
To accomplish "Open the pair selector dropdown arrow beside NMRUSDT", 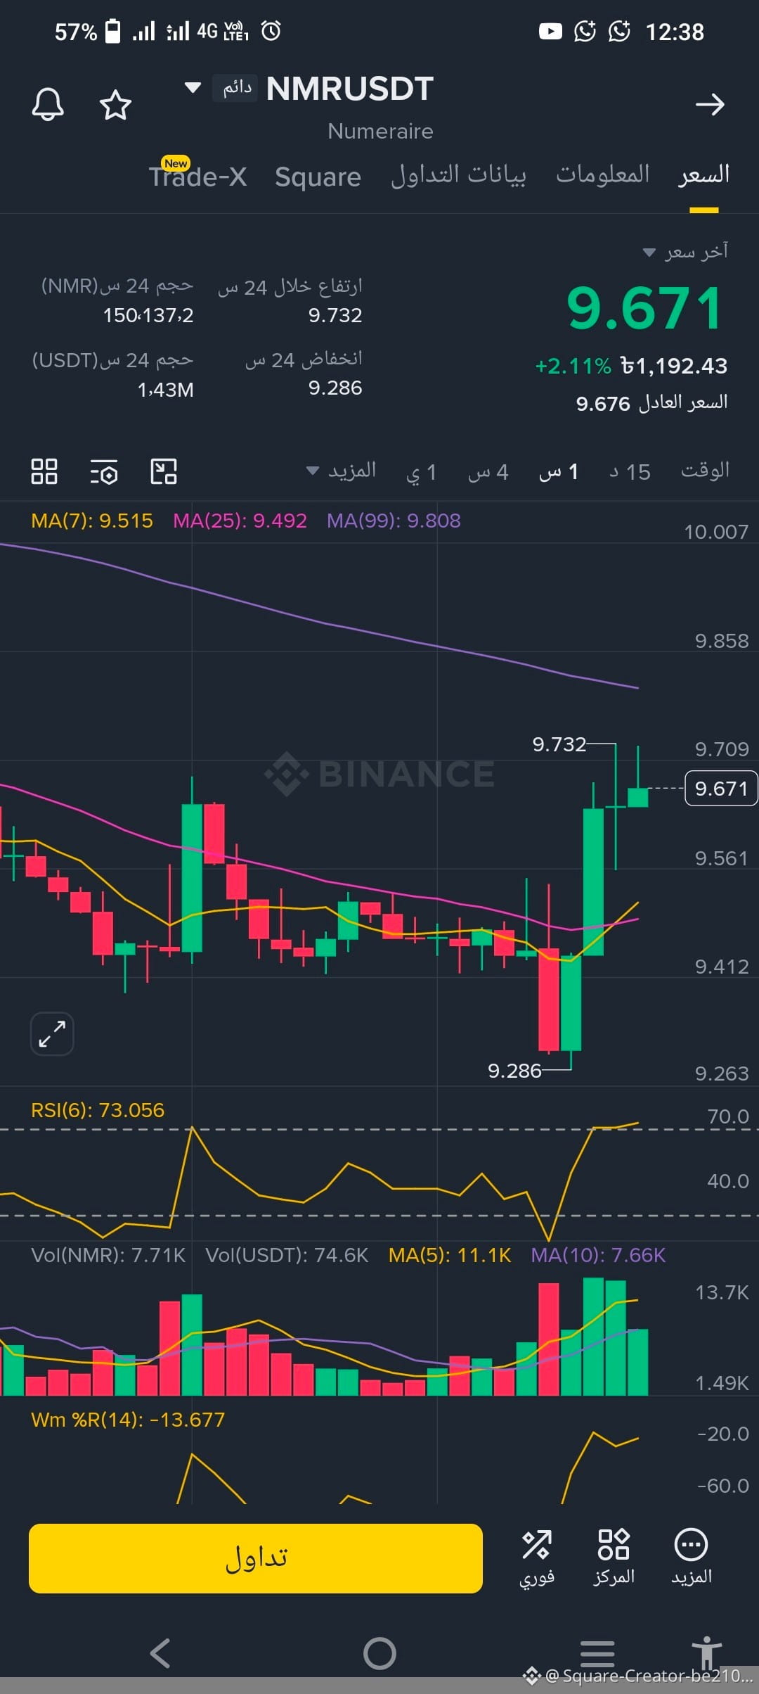I will pyautogui.click(x=192, y=88).
